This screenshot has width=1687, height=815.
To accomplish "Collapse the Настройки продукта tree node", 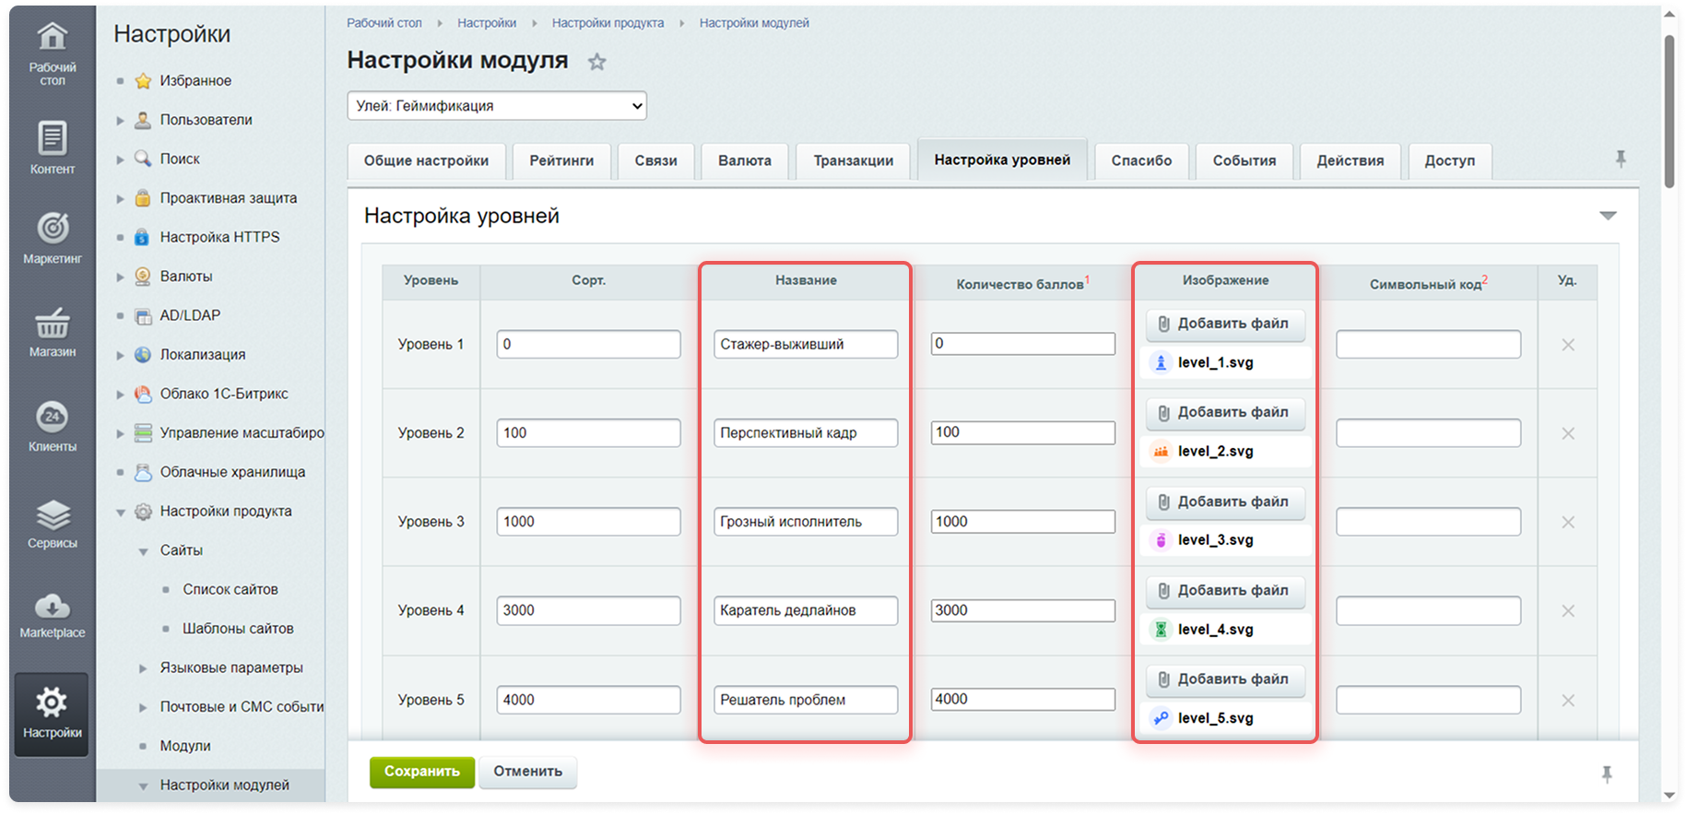I will click(120, 513).
